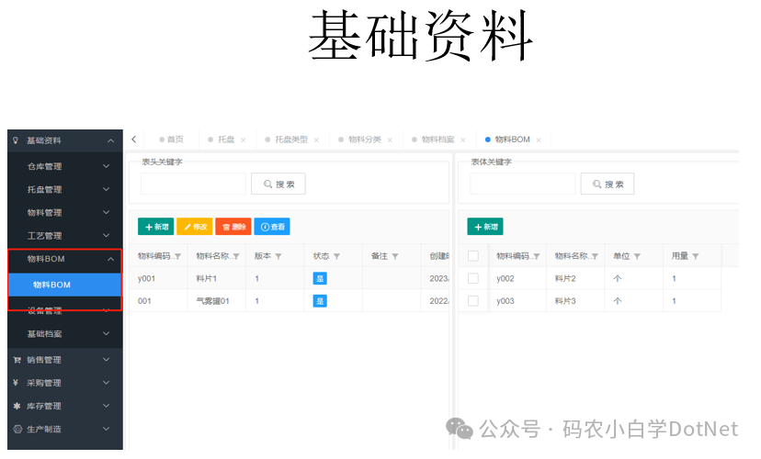This screenshot has height=459, width=761.
Task: Click the gear icon beside 生产制造
Action: 18,430
